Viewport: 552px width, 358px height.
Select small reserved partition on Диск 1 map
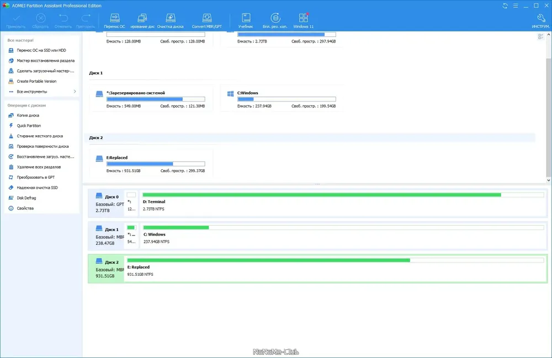tap(131, 236)
